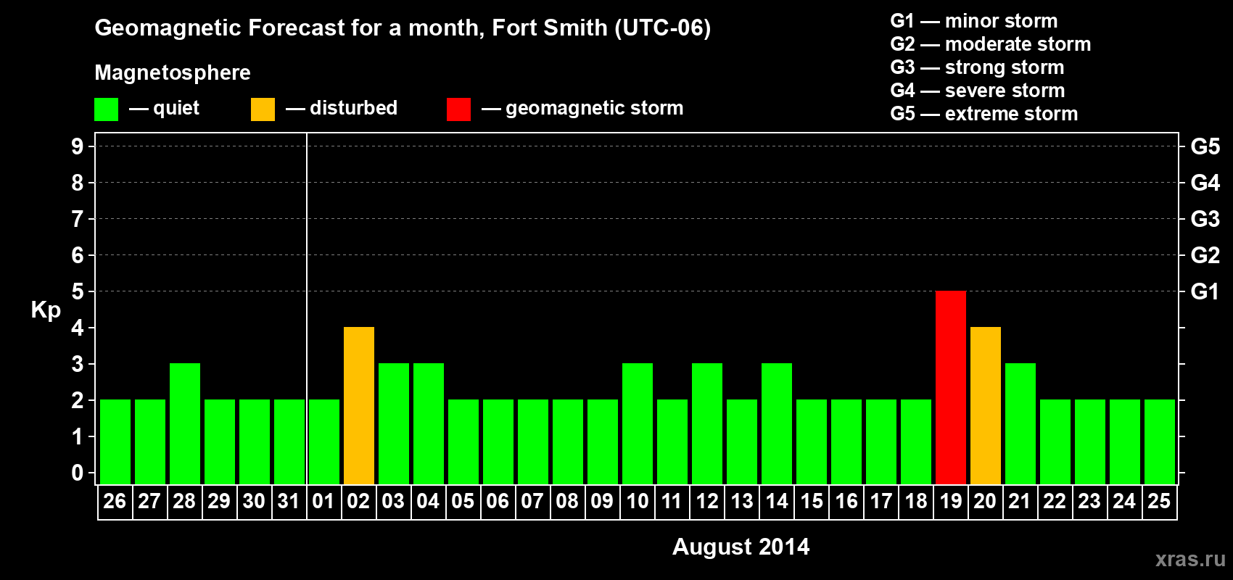Click the chart title mentioning Fort Smith

[x=403, y=28]
